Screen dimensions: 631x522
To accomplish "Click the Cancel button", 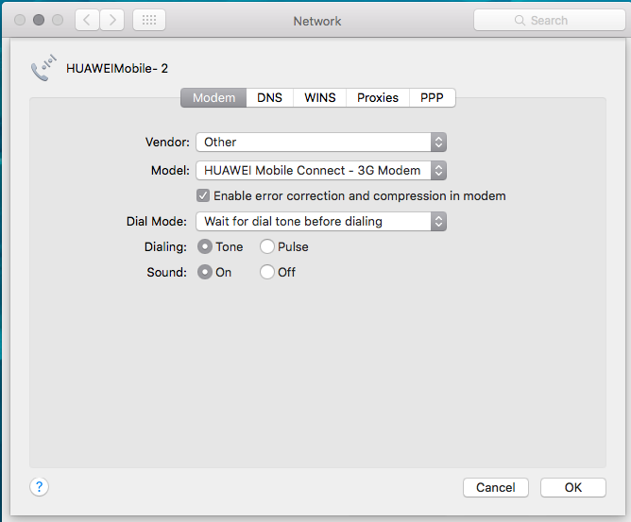I will [x=495, y=487].
